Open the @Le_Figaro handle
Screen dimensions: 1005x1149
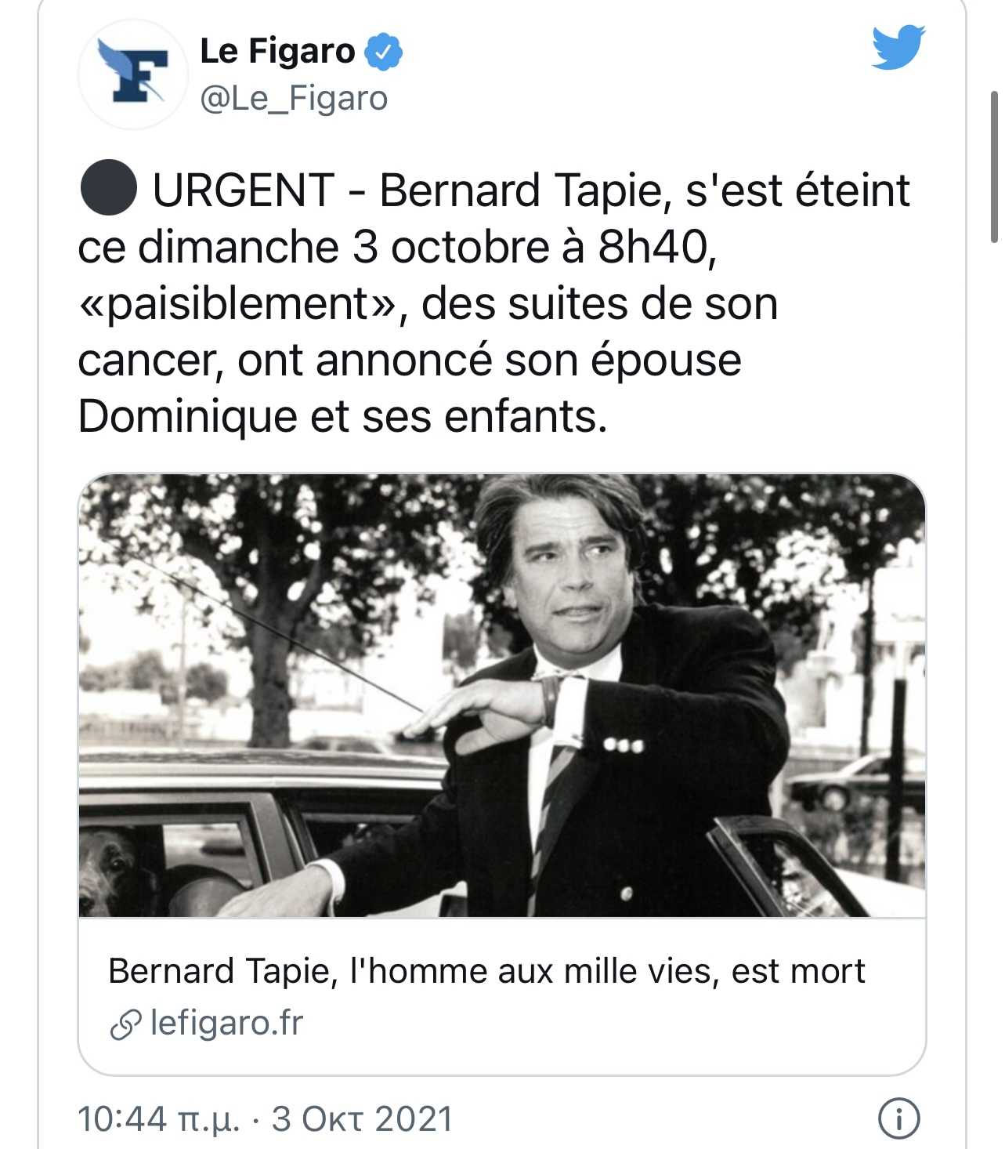point(294,99)
